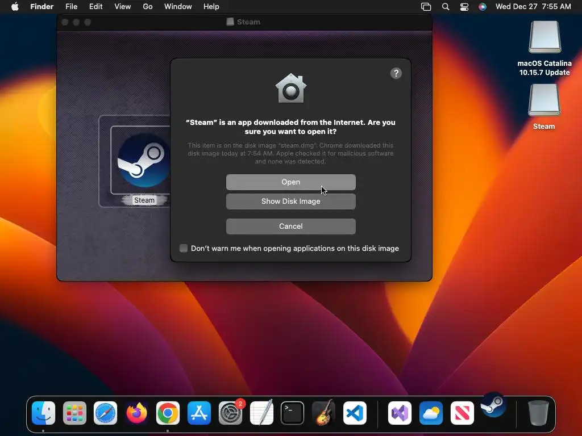Open TextEdit from the Dock
This screenshot has width=582, height=436.
point(261,413)
